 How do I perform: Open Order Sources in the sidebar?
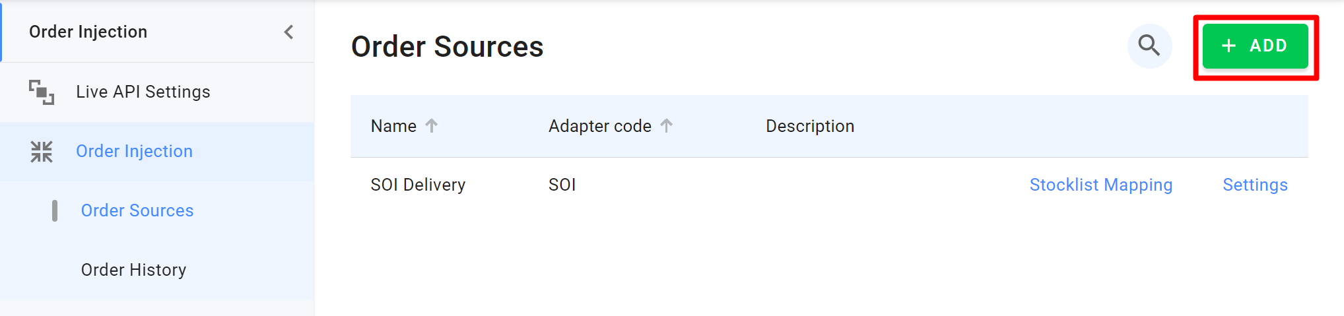point(137,210)
